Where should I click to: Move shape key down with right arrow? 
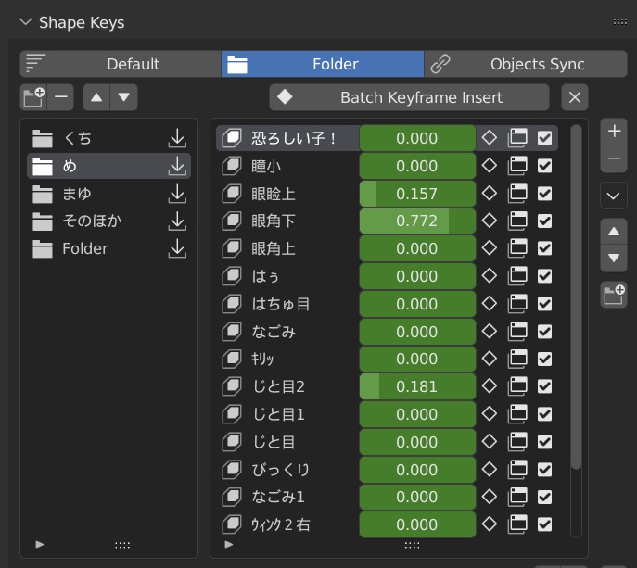[614, 258]
